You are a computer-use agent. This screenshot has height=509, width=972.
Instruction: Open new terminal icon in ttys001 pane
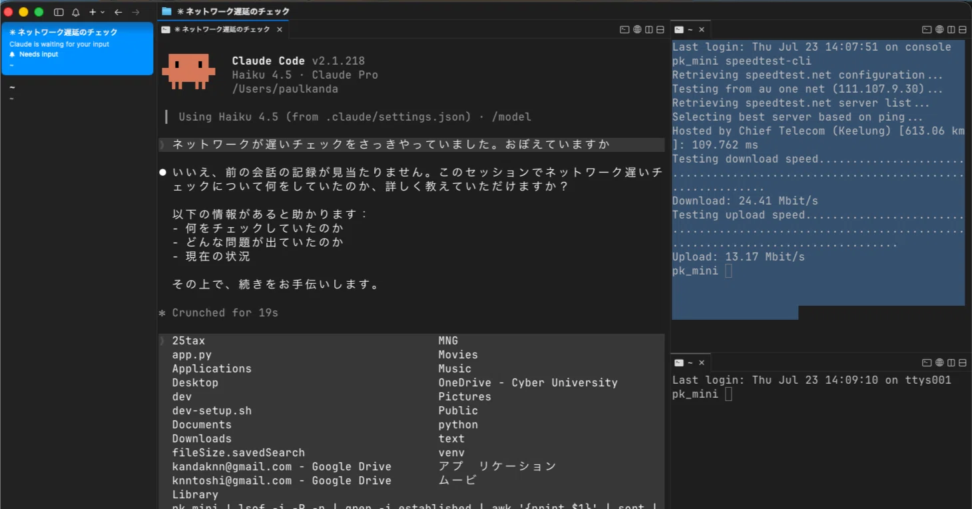click(x=927, y=362)
